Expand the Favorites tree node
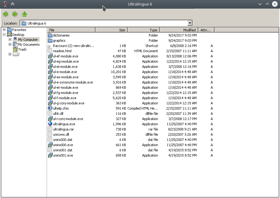The image size is (280, 198). pos(4,30)
